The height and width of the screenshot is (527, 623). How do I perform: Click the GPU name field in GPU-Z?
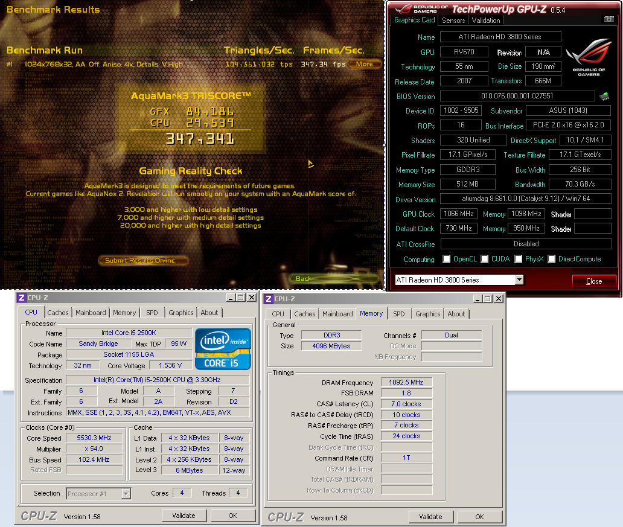click(500, 37)
